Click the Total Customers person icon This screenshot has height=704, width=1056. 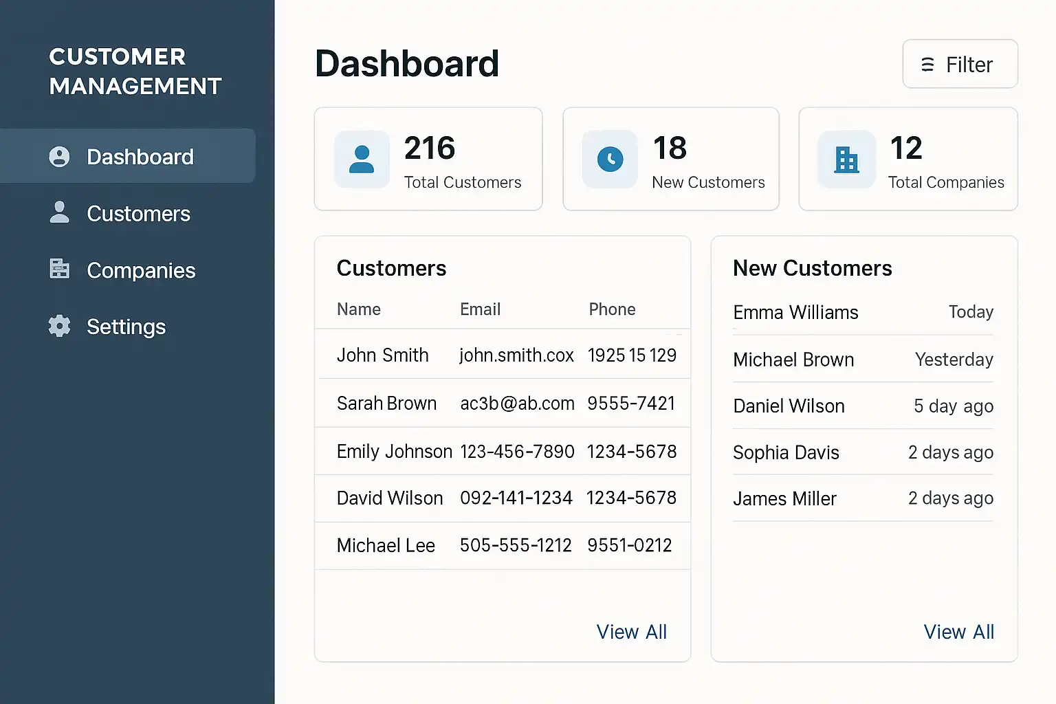click(x=362, y=159)
